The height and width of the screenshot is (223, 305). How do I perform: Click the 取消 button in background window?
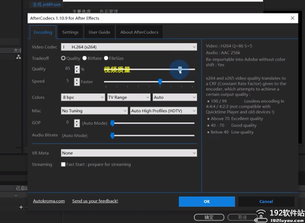[242, 217]
